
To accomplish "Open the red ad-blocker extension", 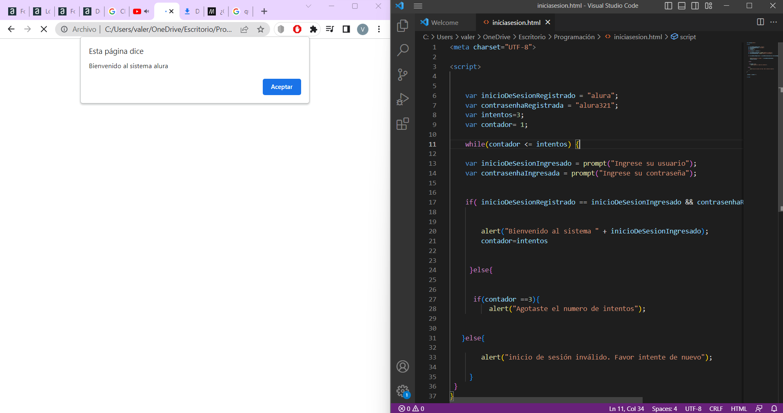I will [x=297, y=29].
